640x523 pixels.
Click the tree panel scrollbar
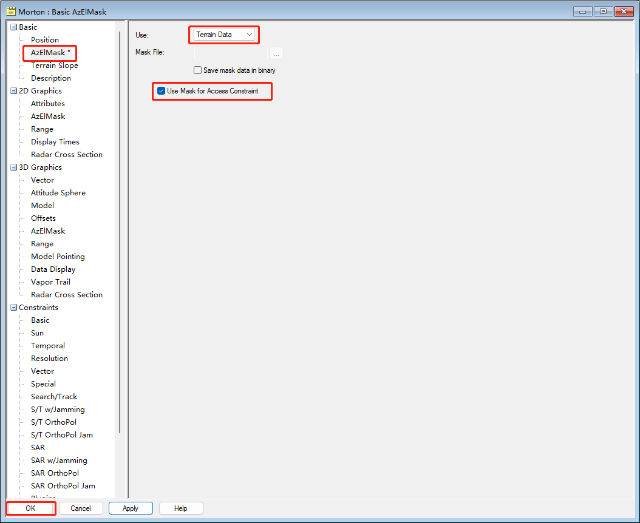tap(120, 243)
